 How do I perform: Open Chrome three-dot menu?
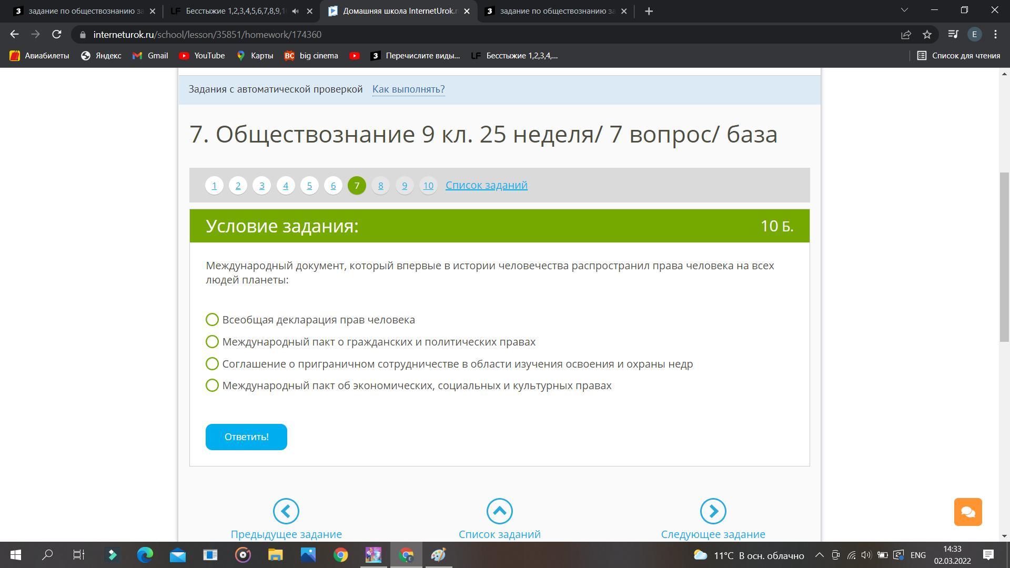(995, 35)
